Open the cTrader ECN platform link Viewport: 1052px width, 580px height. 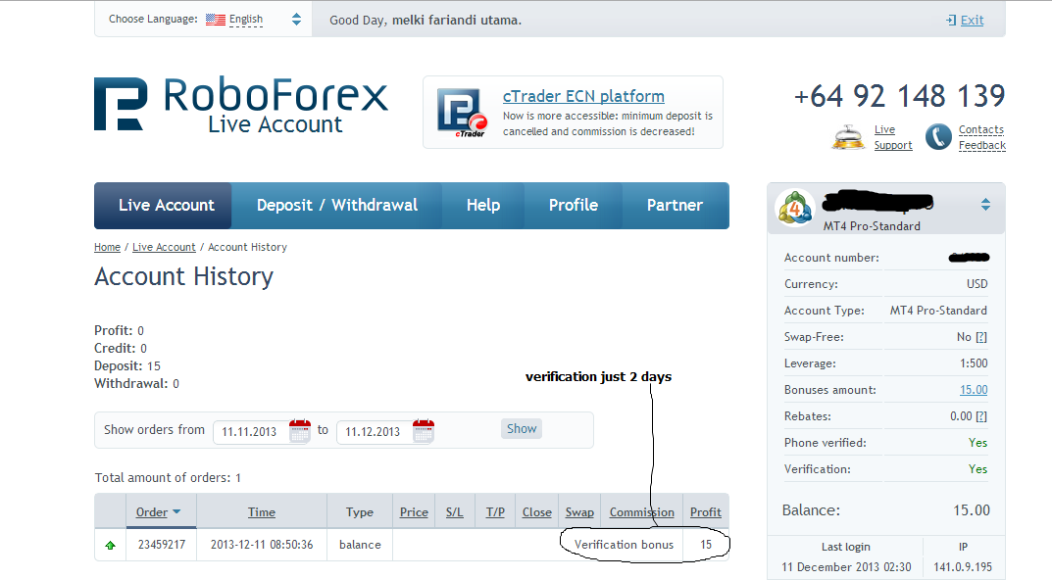pyautogui.click(x=583, y=96)
